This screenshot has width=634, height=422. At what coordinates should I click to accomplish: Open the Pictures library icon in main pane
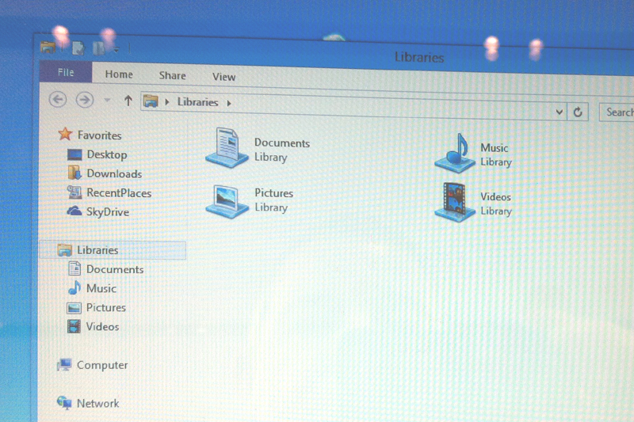click(x=227, y=199)
